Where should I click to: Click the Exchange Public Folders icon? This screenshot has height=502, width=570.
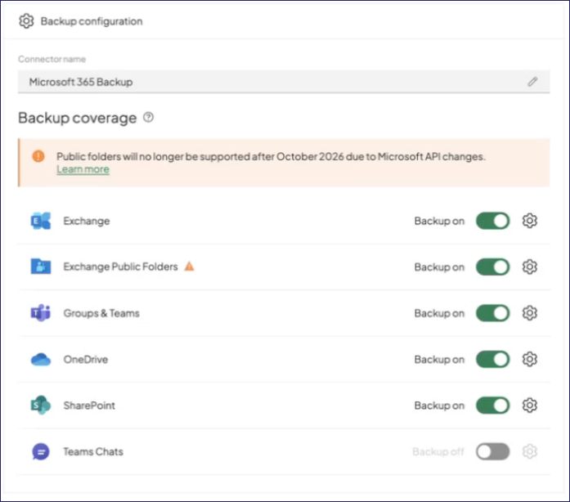point(41,267)
